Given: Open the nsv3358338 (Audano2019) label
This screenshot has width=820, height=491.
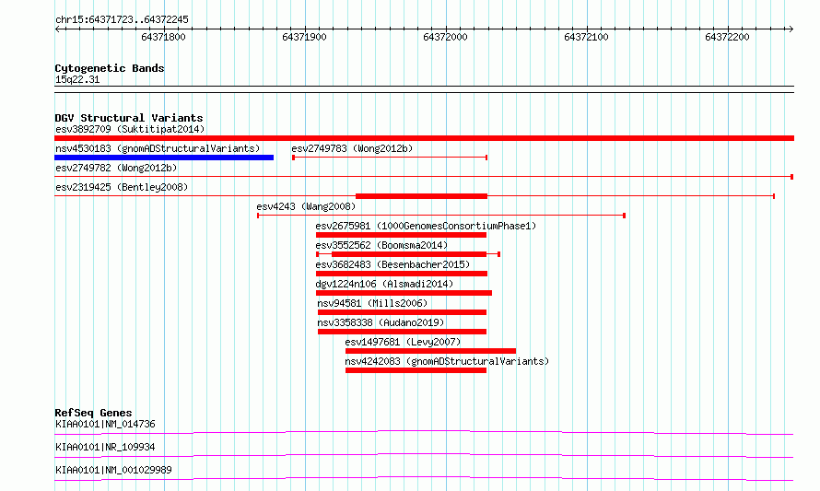Looking at the screenshot, I should [381, 322].
